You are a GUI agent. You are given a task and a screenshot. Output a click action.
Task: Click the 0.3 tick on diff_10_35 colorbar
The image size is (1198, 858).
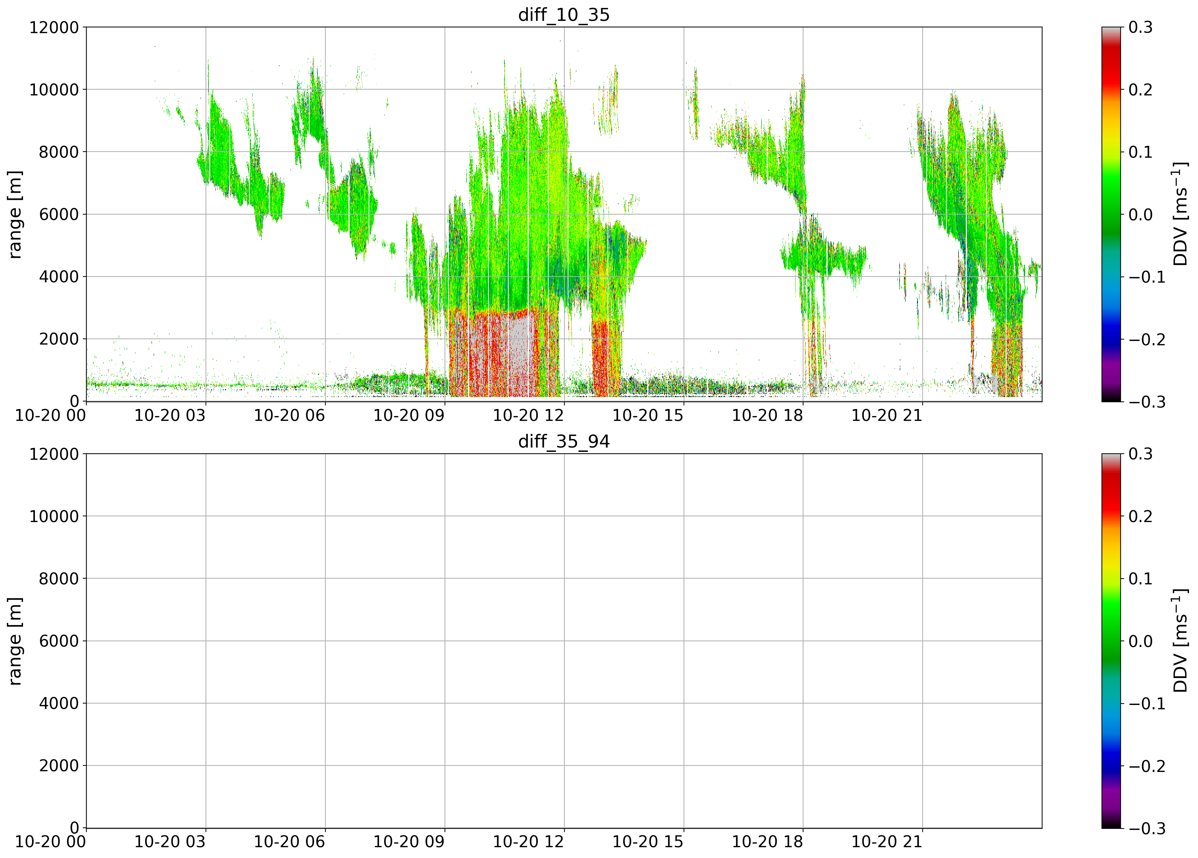tap(1140, 27)
